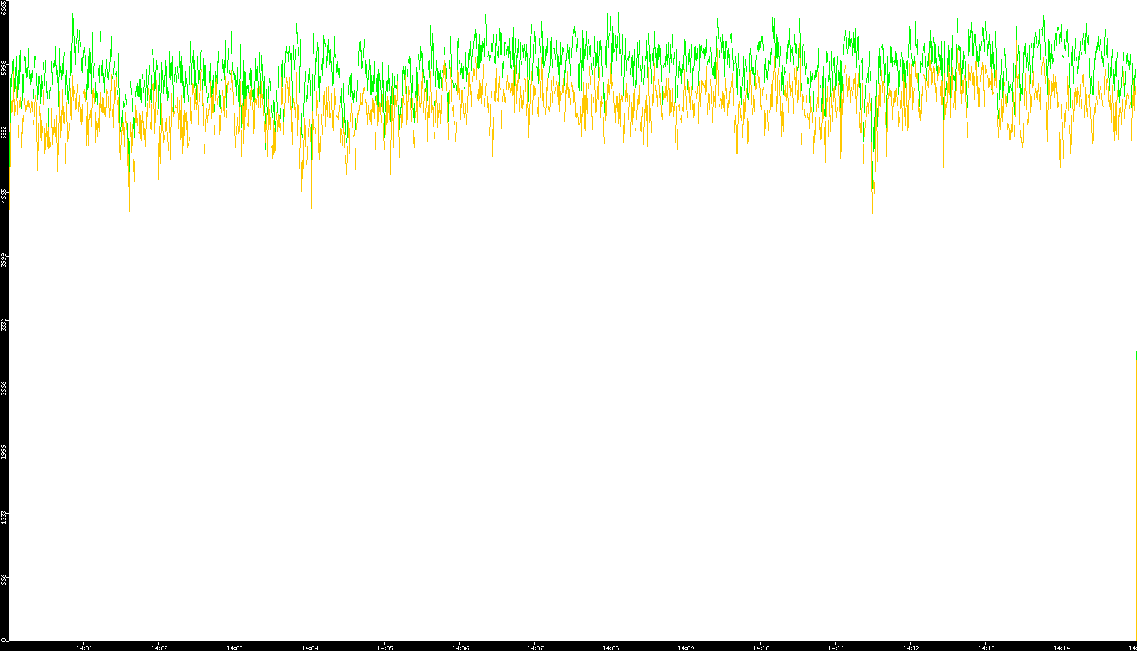Click the 14:01 time axis label
Image resolution: width=1137 pixels, height=651 pixels.
point(84,647)
